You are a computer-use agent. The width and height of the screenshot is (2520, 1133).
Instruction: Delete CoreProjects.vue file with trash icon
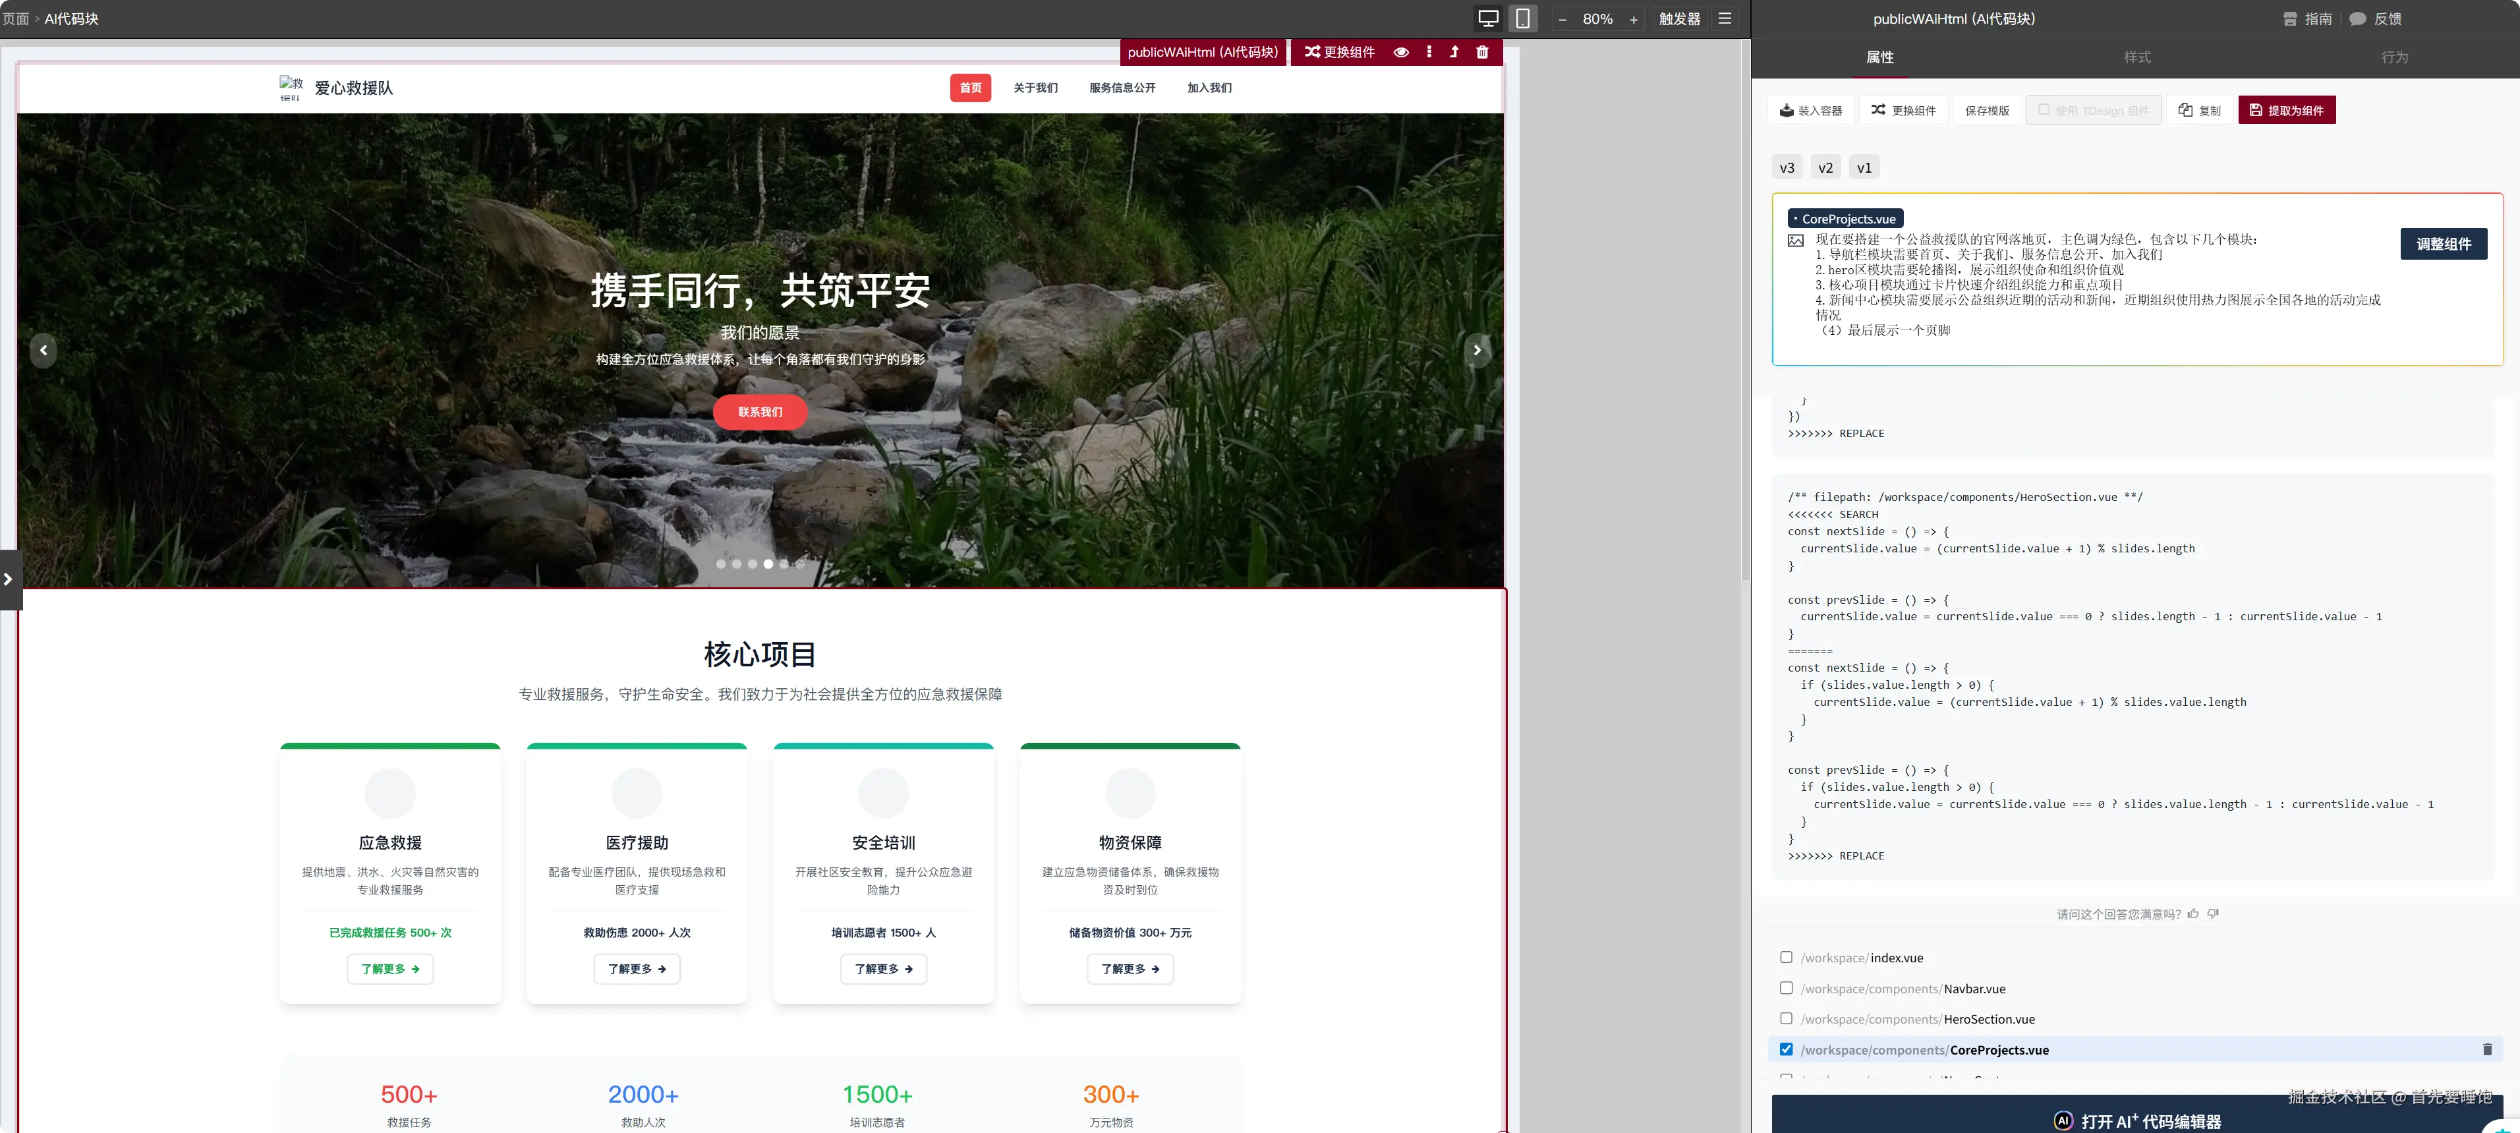click(2487, 1050)
